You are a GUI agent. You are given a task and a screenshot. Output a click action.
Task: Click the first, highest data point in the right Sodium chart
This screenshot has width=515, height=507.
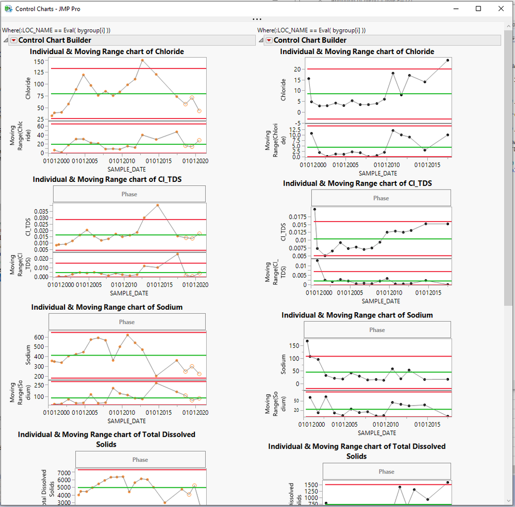307,341
